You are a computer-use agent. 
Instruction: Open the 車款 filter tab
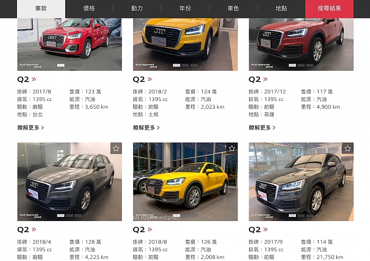coord(41,9)
